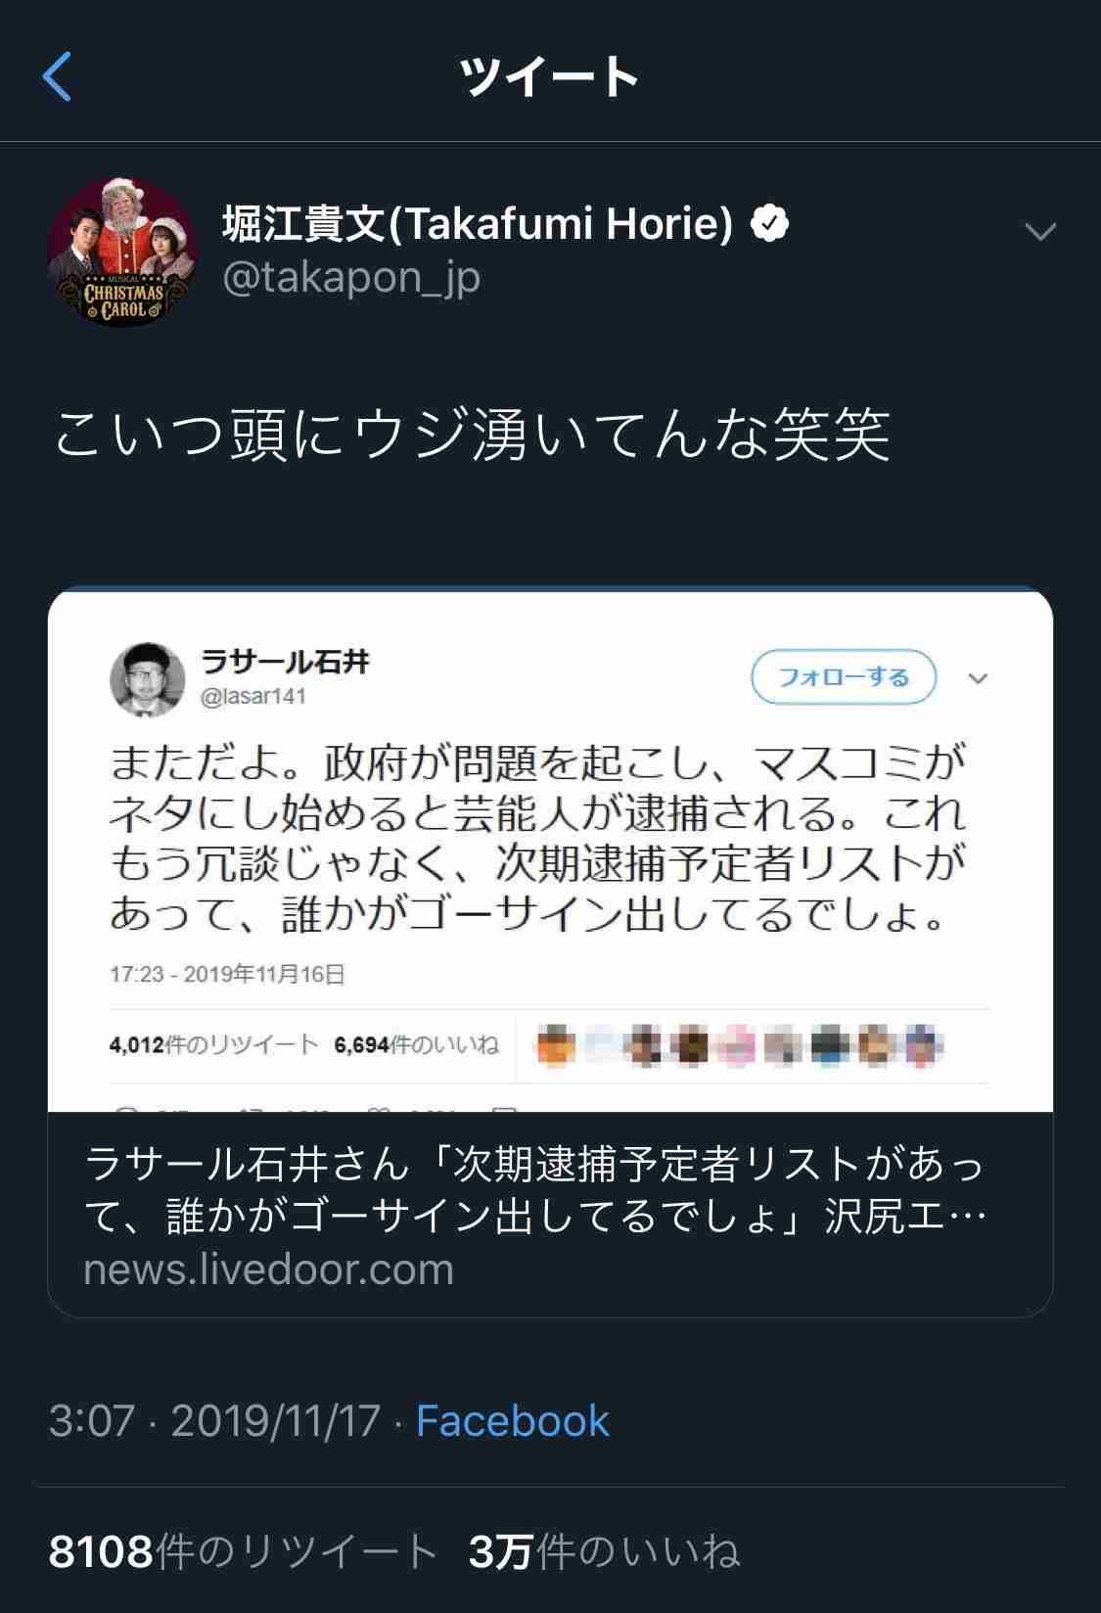1101x1613 pixels.
Task: View the 8108件のリツイート list
Action: (x=243, y=1551)
